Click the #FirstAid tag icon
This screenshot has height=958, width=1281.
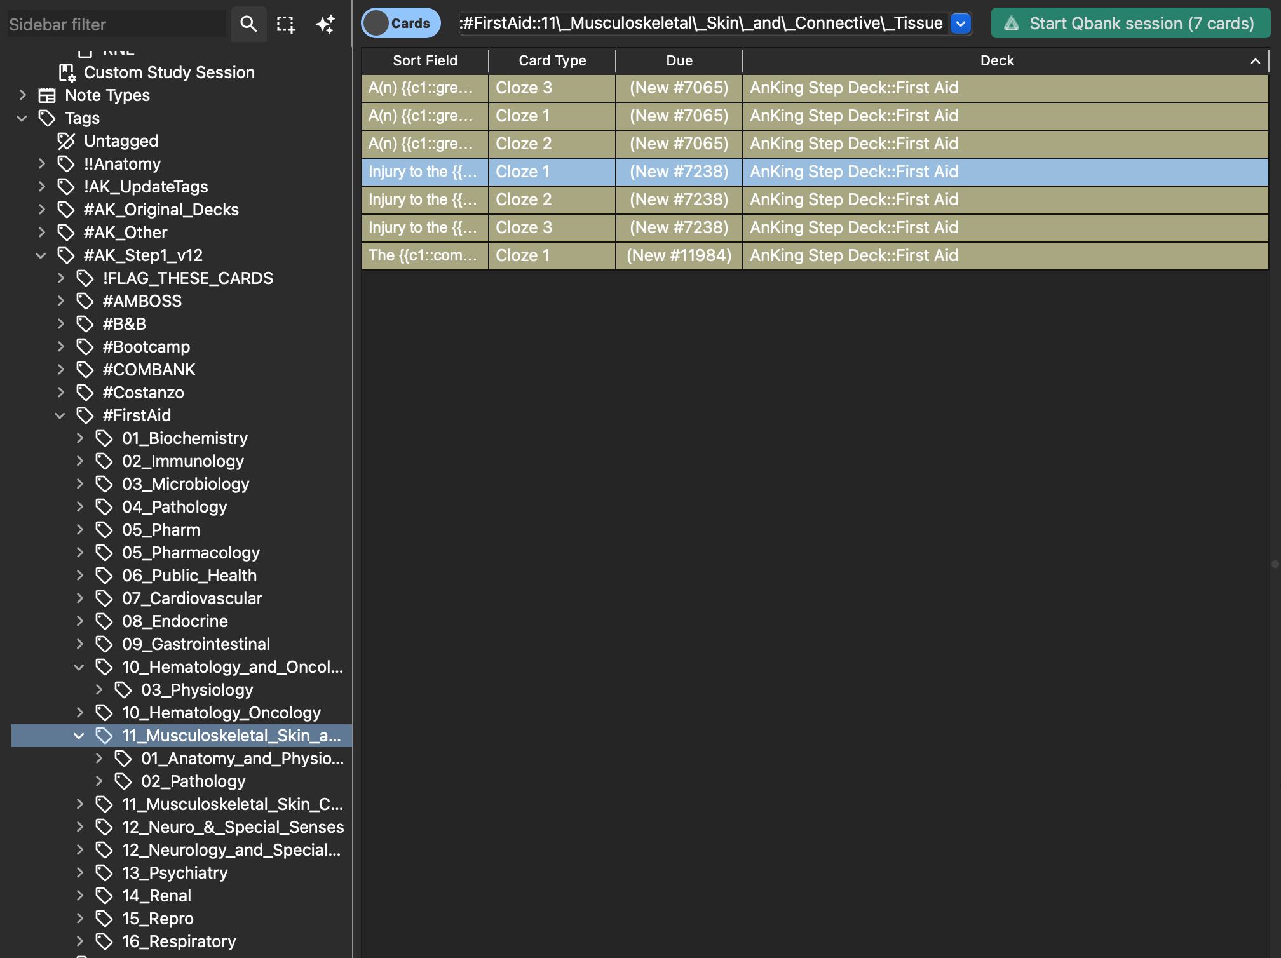point(85,415)
